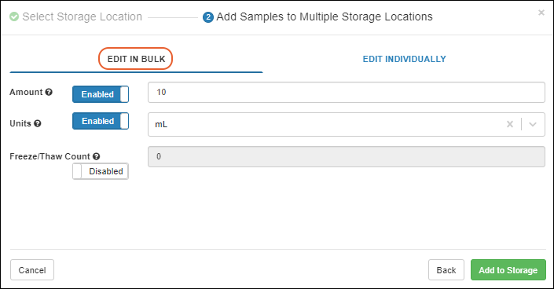Expand the Units dropdown chevron
The image size is (554, 289).
[x=533, y=124]
